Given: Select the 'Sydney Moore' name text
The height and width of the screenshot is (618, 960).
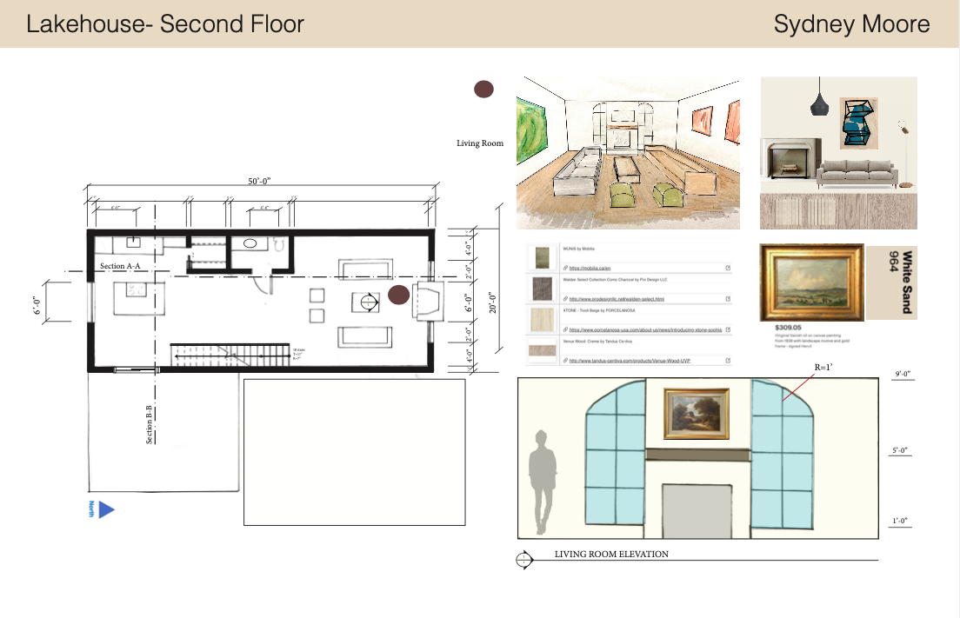Looking at the screenshot, I should (851, 23).
